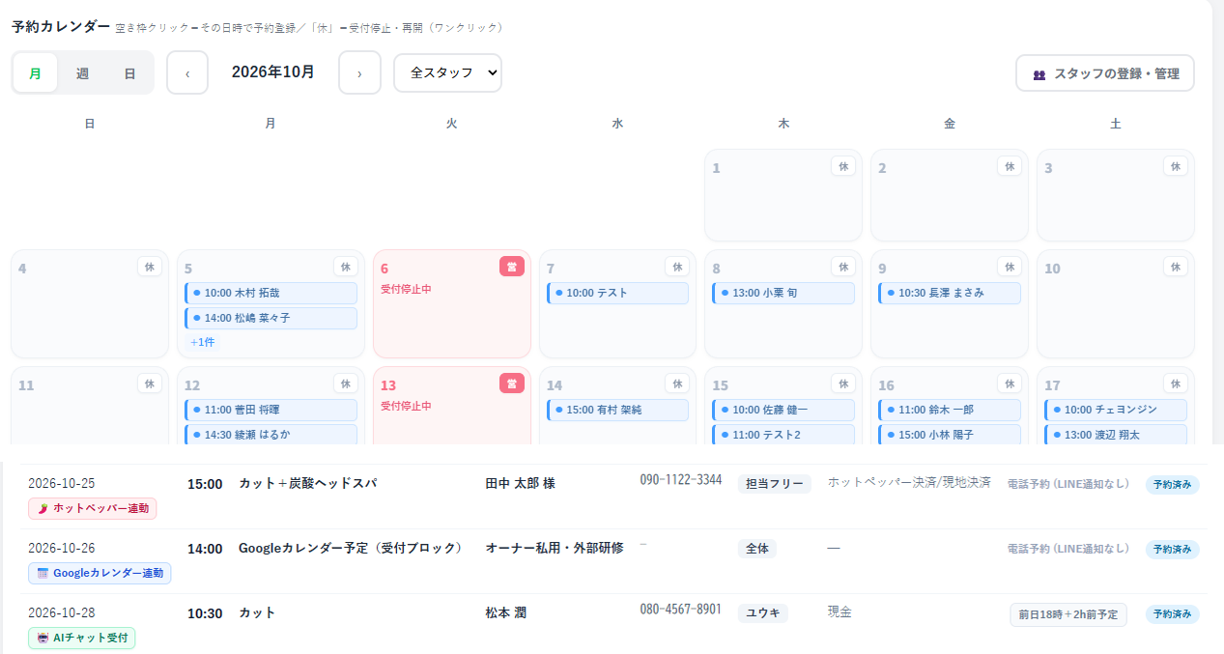Click the ホットペッパー連動 badge

93,508
